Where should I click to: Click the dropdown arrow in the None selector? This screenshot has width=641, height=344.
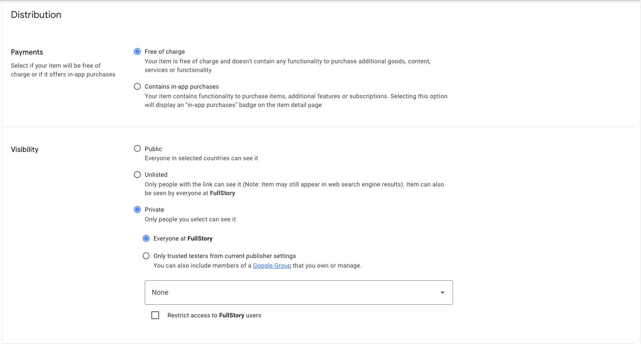[x=442, y=292]
